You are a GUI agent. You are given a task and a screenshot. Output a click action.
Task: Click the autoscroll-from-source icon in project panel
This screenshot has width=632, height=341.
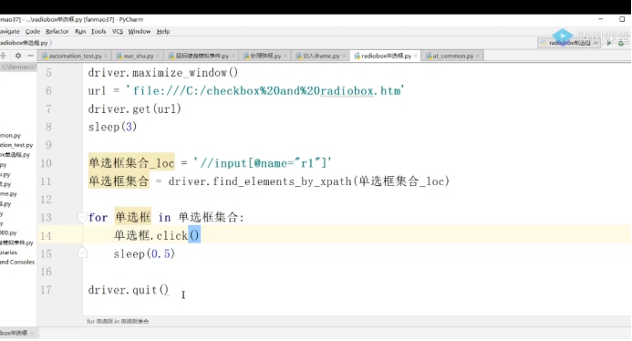tap(3, 56)
